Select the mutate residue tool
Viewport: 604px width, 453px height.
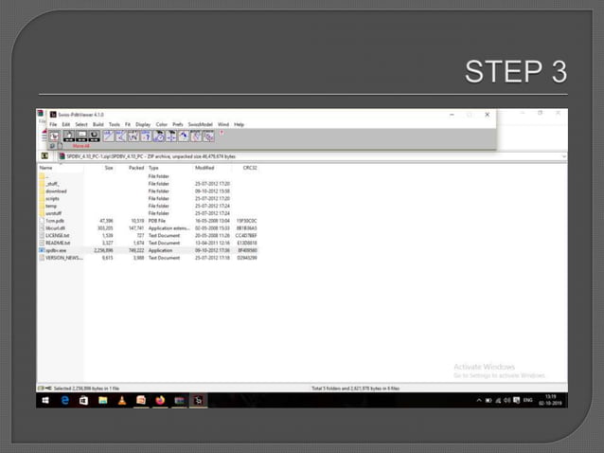point(196,136)
